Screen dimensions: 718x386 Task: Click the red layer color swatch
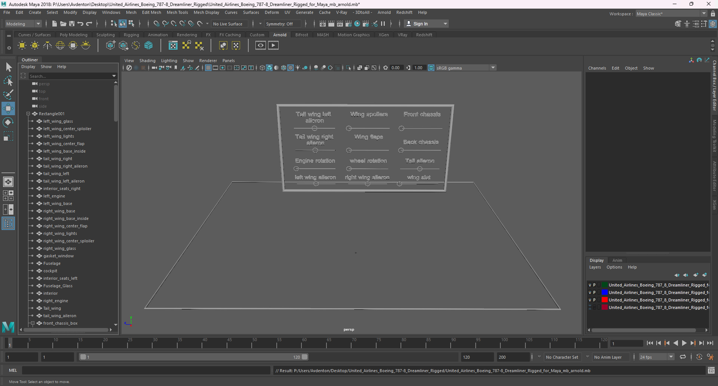click(x=604, y=300)
